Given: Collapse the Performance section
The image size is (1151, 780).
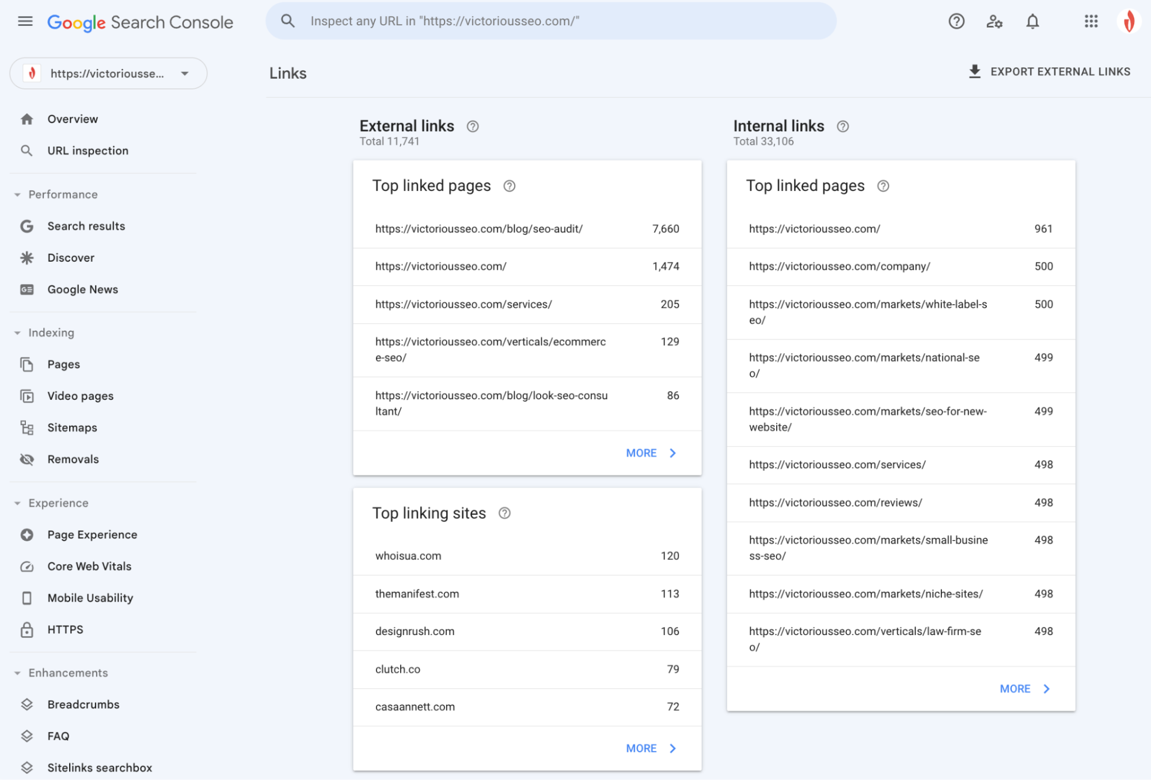Looking at the screenshot, I should pos(18,194).
